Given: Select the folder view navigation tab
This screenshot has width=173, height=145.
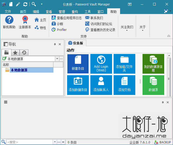Looking at the screenshot, I should click(6, 52).
